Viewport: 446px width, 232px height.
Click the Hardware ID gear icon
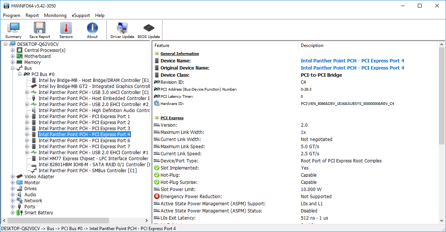[157, 103]
